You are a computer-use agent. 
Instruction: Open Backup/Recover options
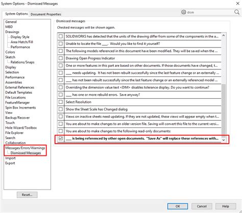click(17, 118)
